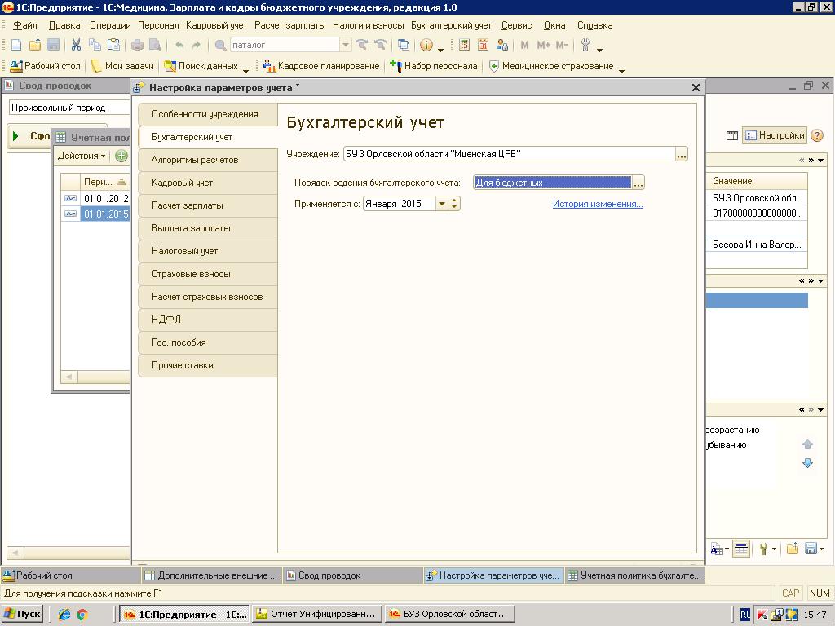Open Мои задачи toolbar item

click(x=122, y=66)
